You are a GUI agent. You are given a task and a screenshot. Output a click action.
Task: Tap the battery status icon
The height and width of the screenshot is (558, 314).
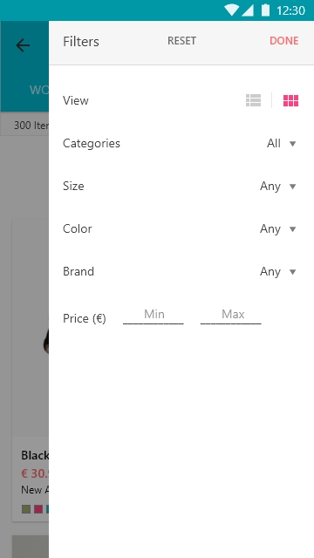(x=265, y=10)
